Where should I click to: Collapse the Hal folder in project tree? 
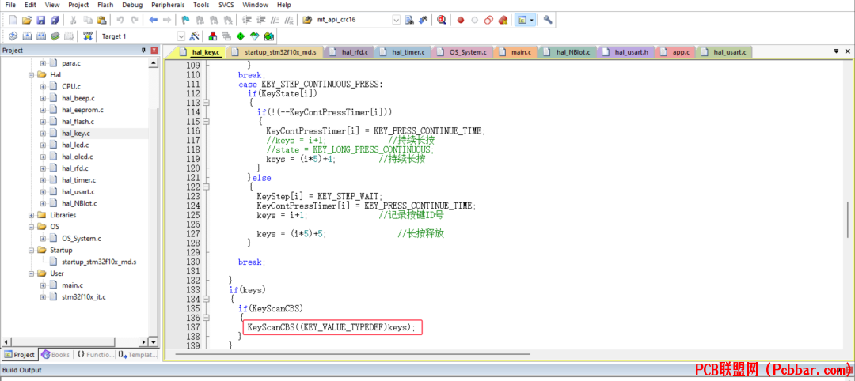point(31,74)
